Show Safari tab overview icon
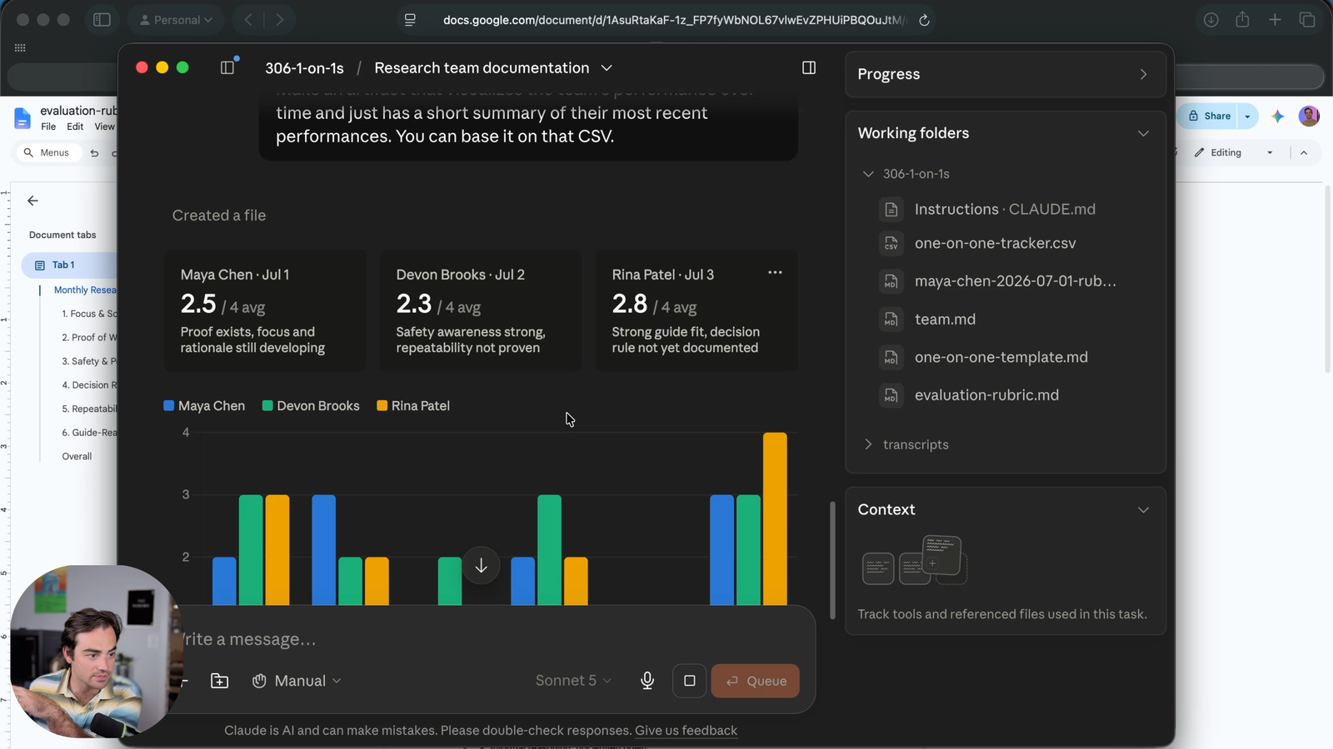 1307,20
